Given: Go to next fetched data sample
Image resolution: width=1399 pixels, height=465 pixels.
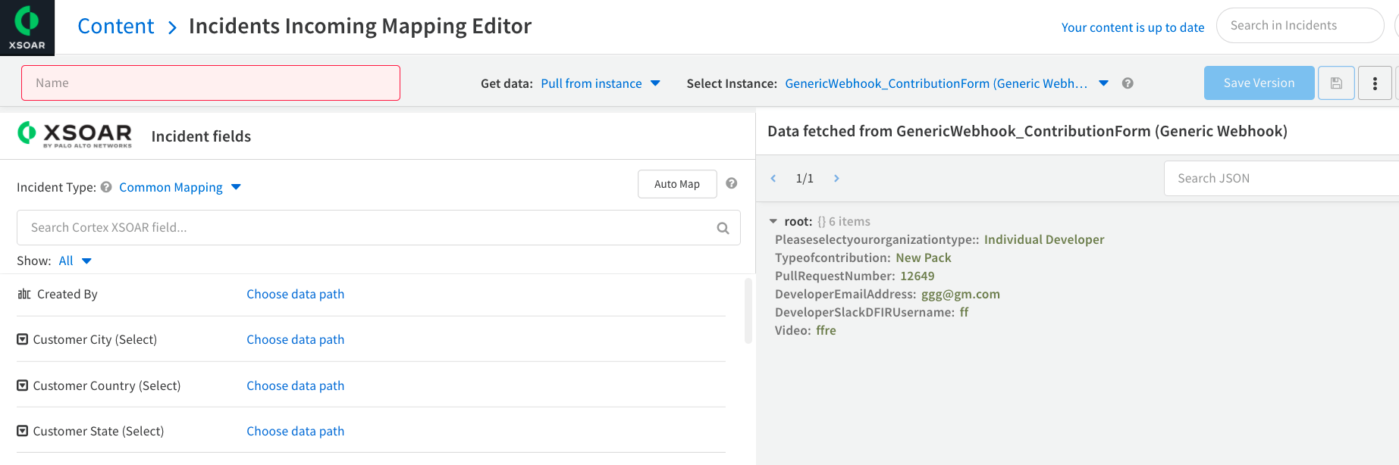Looking at the screenshot, I should 836,179.
